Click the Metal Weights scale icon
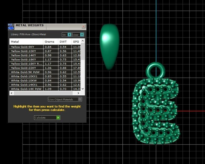 (11, 27)
